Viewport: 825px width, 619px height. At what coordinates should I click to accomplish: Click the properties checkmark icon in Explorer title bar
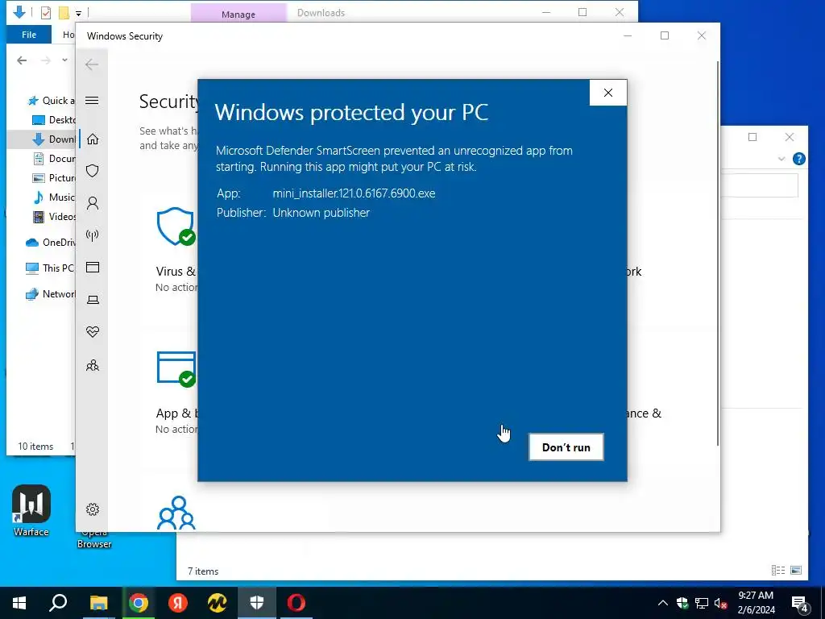coord(46,13)
